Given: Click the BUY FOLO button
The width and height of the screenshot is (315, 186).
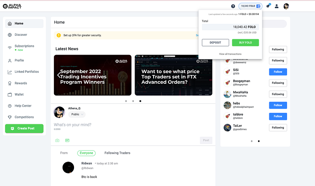Looking at the screenshot, I should (x=245, y=42).
